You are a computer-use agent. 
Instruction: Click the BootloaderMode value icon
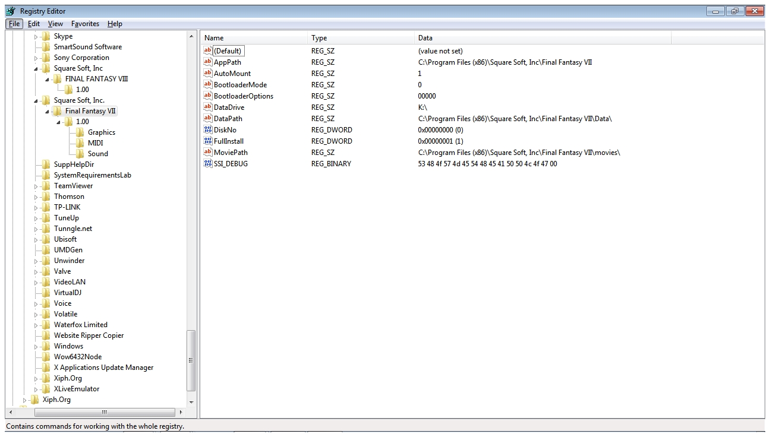tap(208, 84)
